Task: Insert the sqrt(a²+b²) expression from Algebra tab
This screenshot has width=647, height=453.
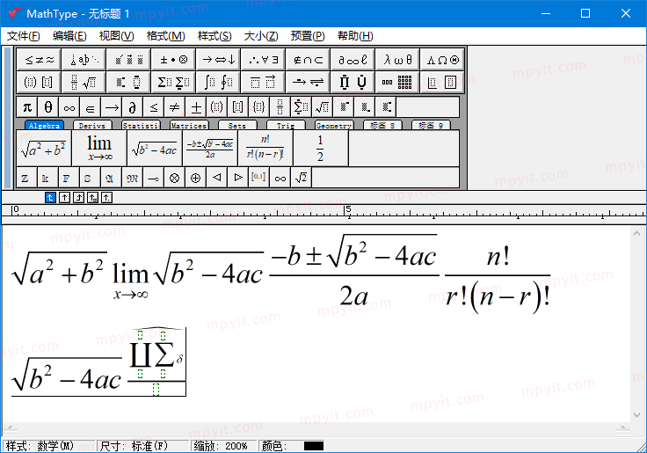Action: pos(44,149)
